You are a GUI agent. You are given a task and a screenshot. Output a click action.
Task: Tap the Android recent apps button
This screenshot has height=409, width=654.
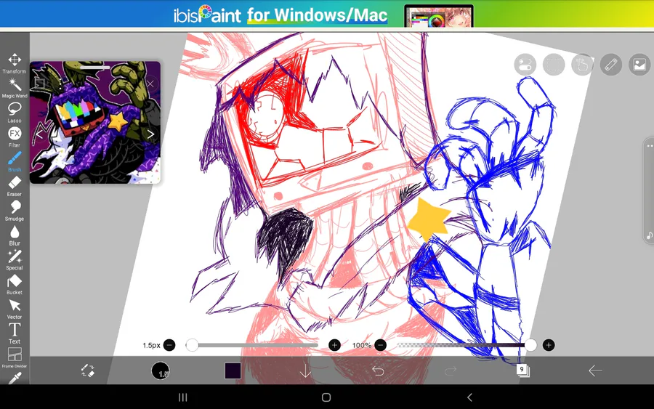[x=182, y=397]
